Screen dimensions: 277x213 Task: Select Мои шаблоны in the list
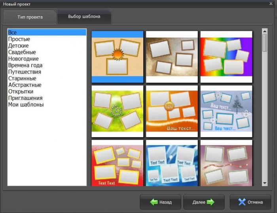pos(26,105)
